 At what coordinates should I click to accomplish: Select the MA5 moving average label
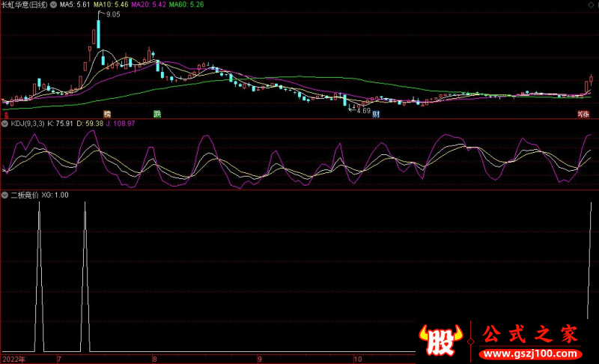click(x=75, y=4)
